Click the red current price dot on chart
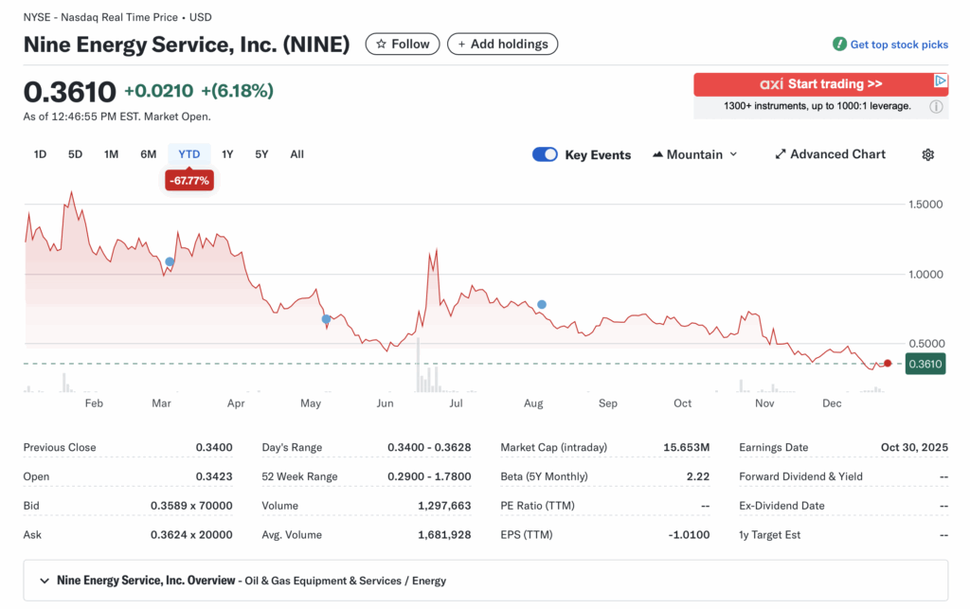This screenshot has height=609, width=970. point(888,363)
